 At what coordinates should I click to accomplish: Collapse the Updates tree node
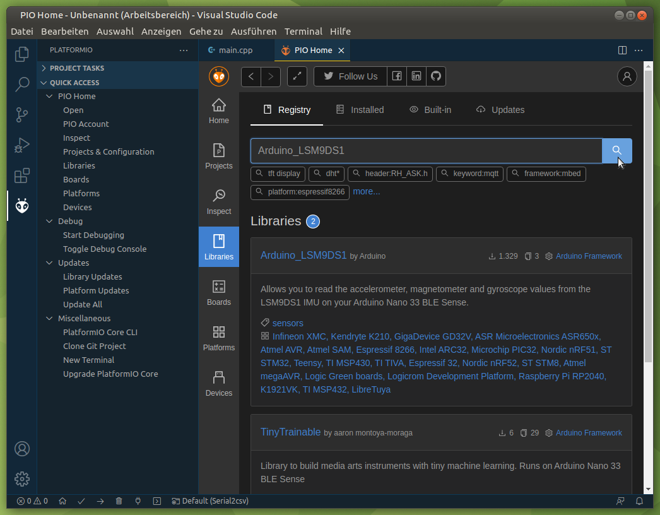pyautogui.click(x=49, y=263)
